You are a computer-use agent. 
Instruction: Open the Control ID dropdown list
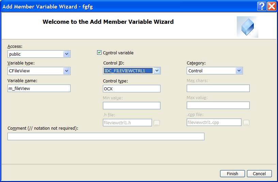click(x=157, y=71)
